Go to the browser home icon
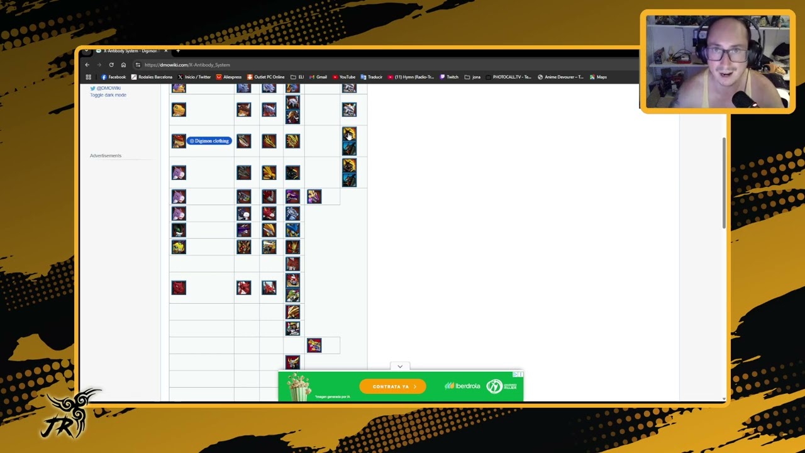Image resolution: width=805 pixels, height=453 pixels. pos(123,65)
